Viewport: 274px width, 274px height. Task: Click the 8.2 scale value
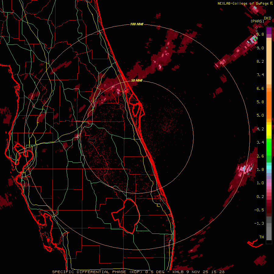(260, 61)
